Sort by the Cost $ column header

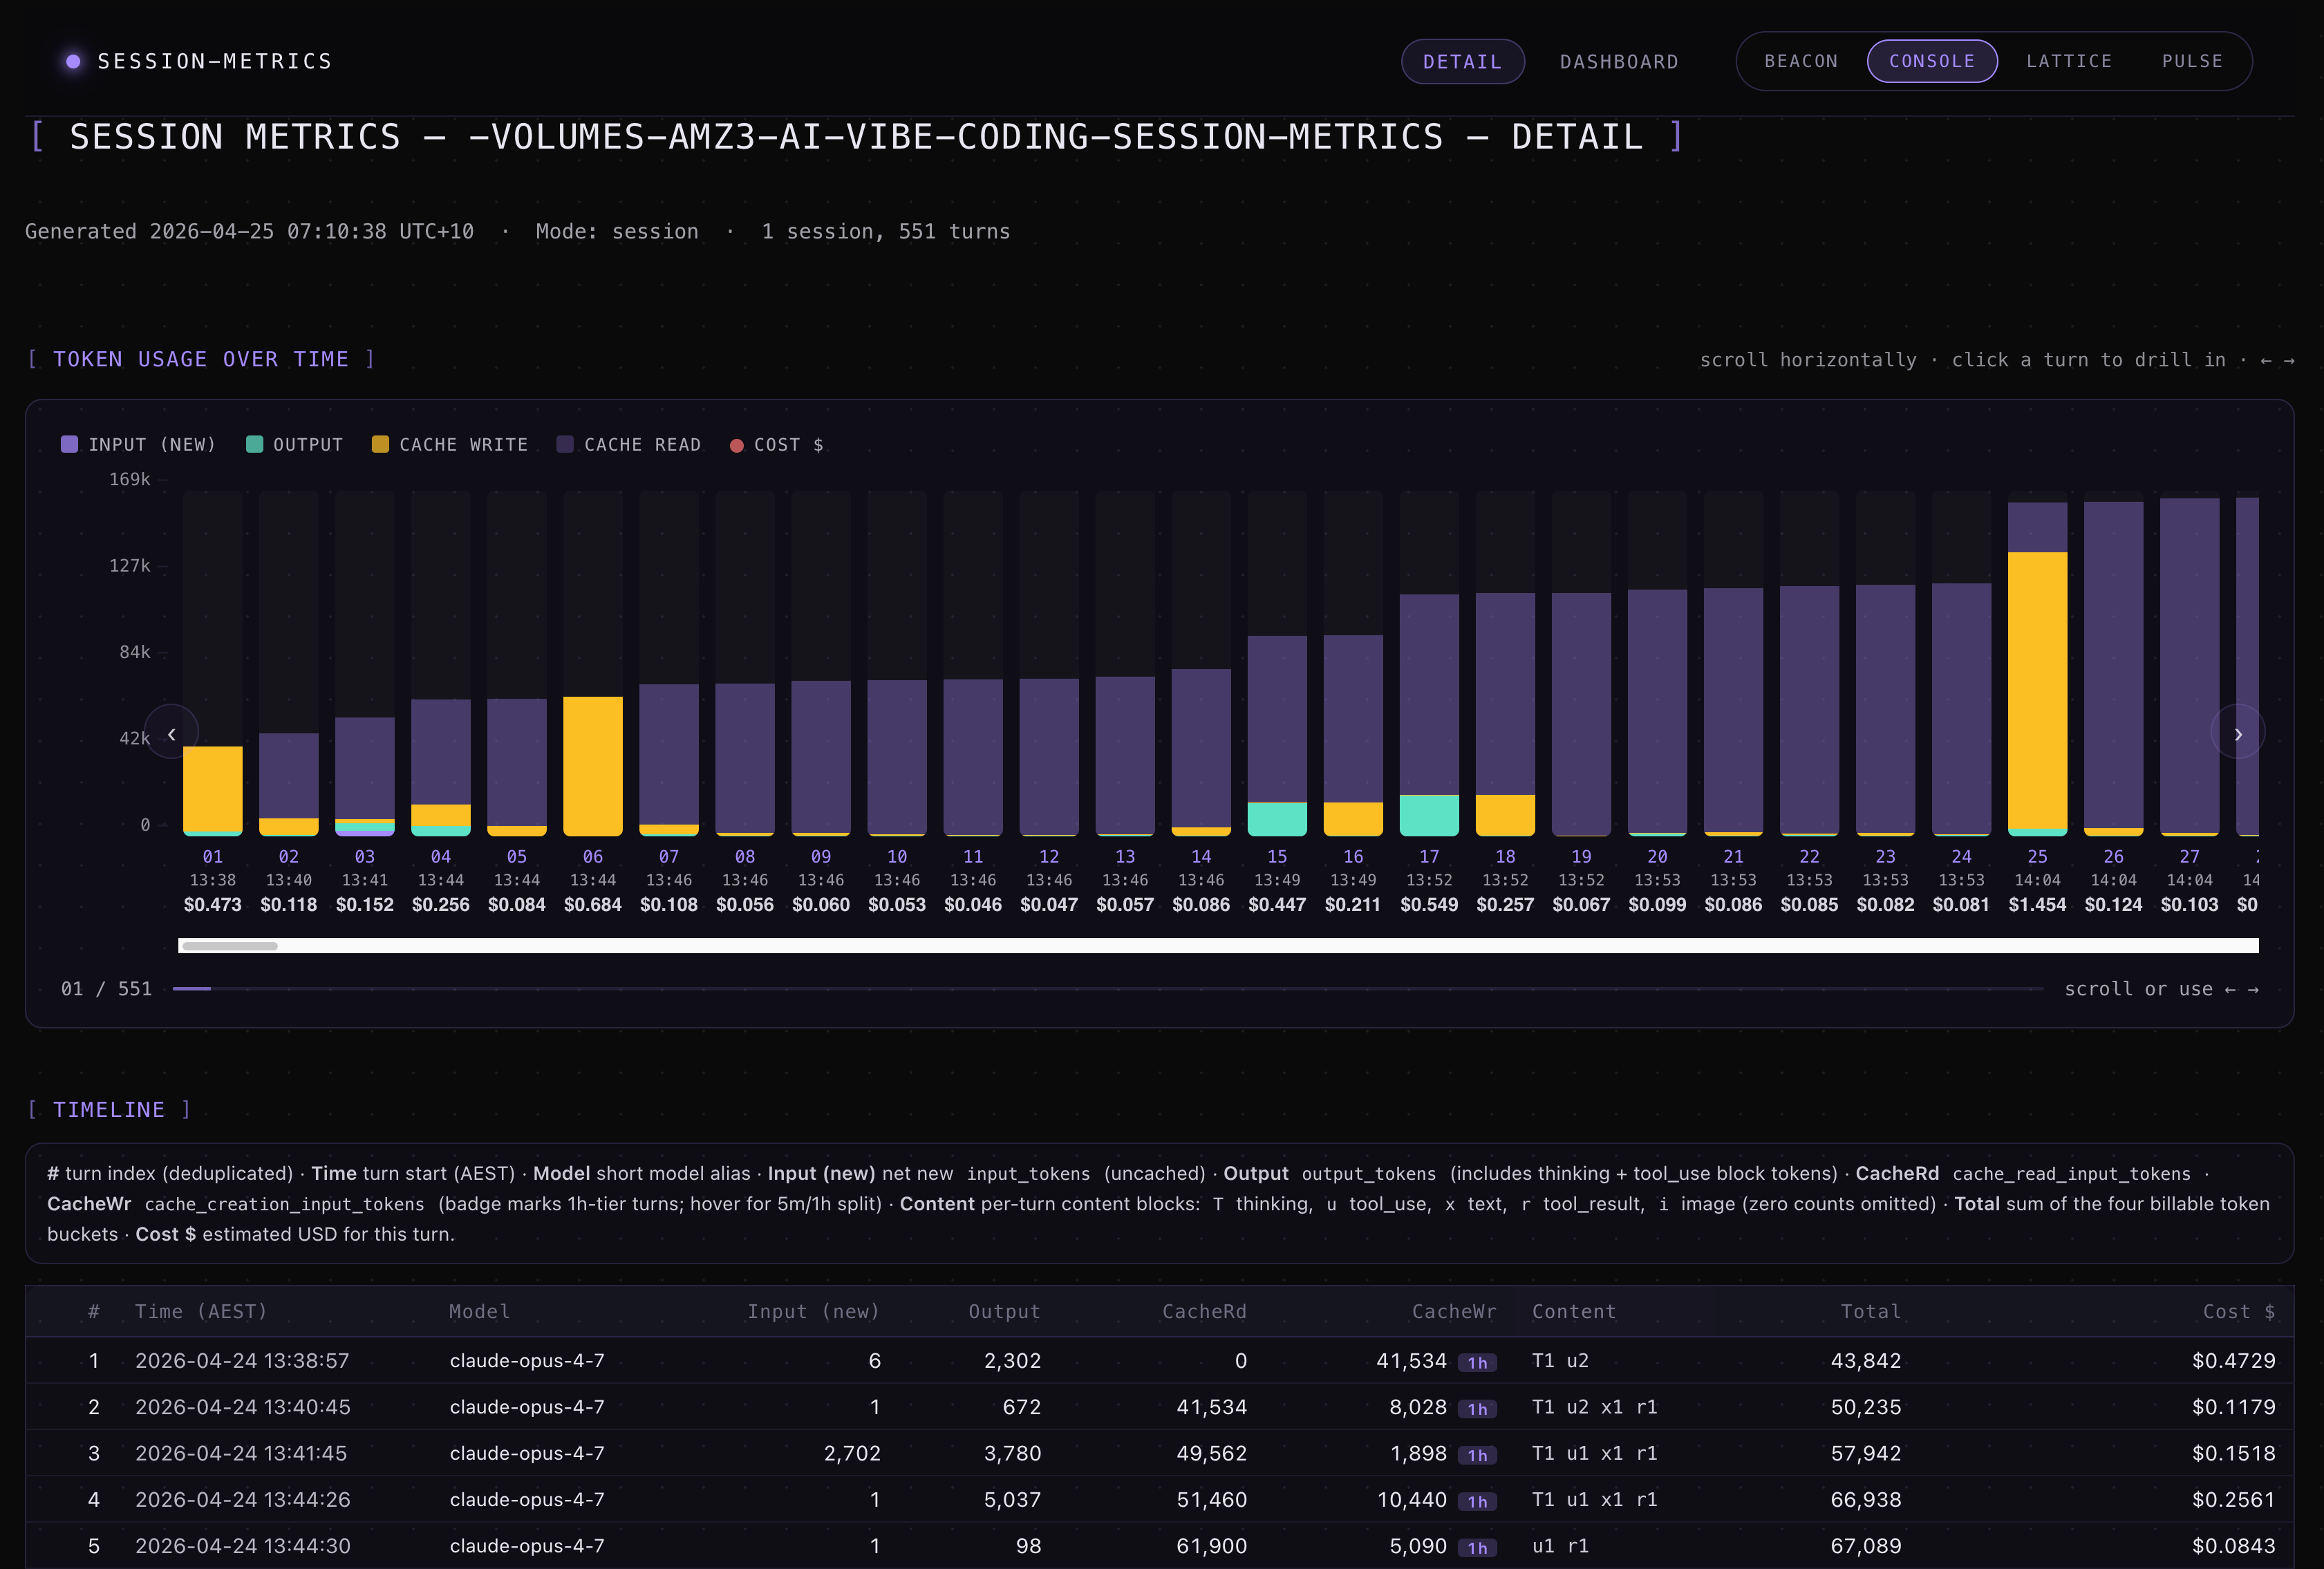(2238, 1311)
